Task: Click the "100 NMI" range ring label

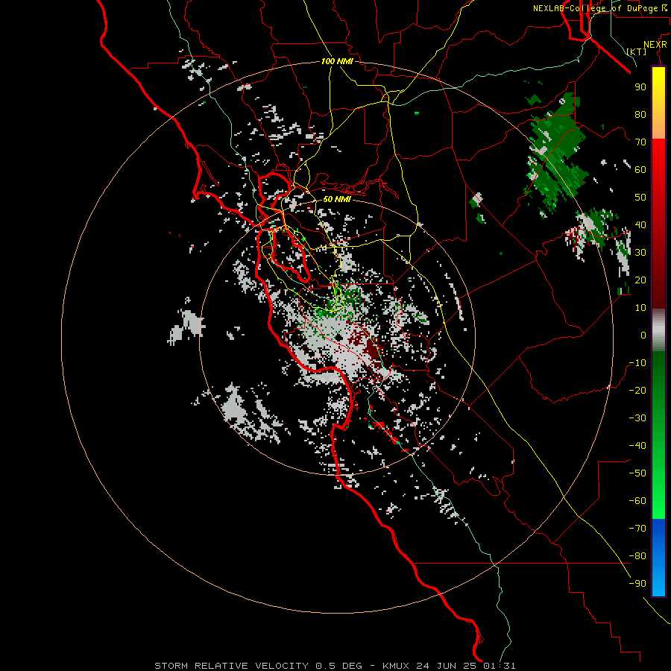Action: point(337,61)
